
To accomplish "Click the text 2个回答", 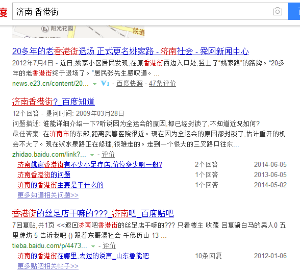I will click(207, 164).
